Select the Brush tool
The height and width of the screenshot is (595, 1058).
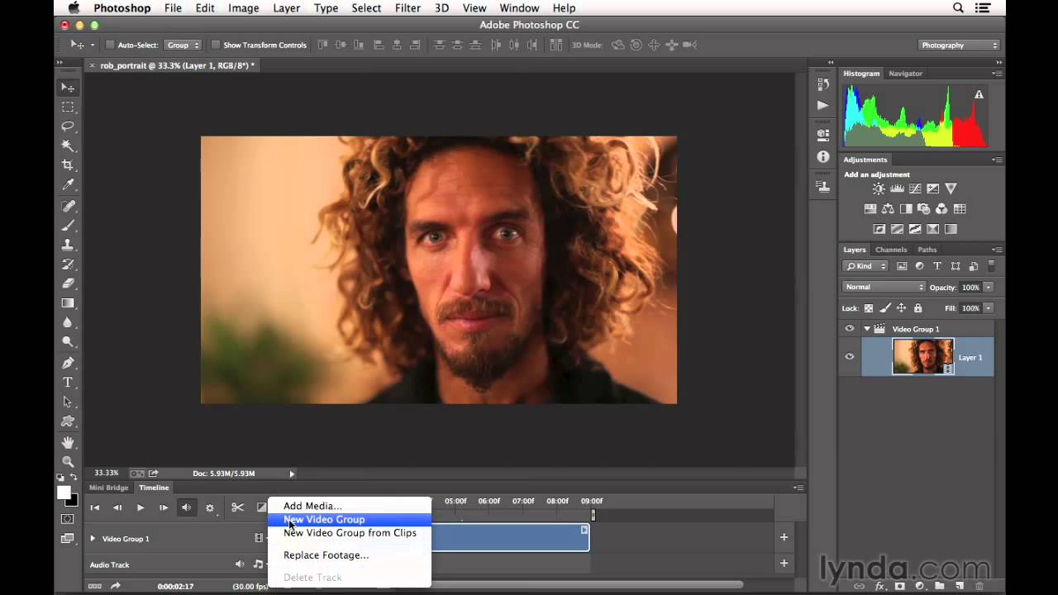(68, 225)
